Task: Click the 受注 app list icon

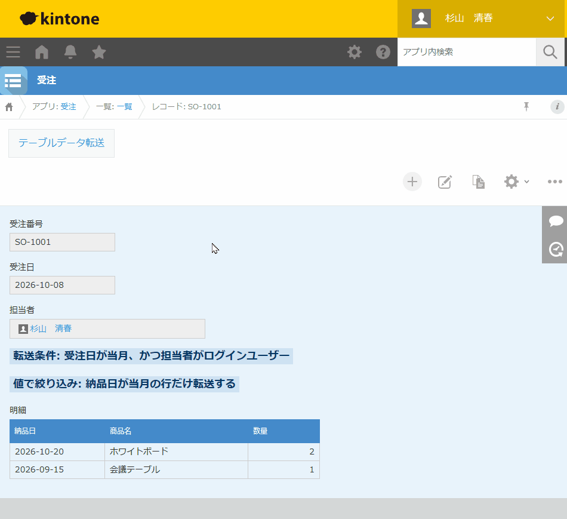Action: pyautogui.click(x=13, y=81)
